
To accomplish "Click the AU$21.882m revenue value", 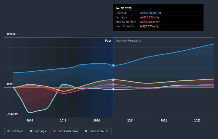I will tap(148, 13).
